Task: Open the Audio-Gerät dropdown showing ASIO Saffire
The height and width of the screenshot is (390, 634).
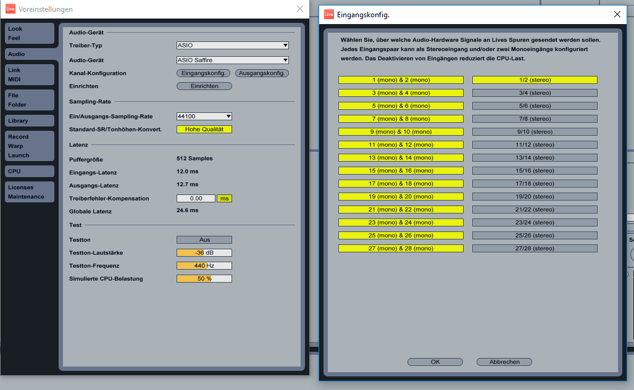Action: pos(233,60)
